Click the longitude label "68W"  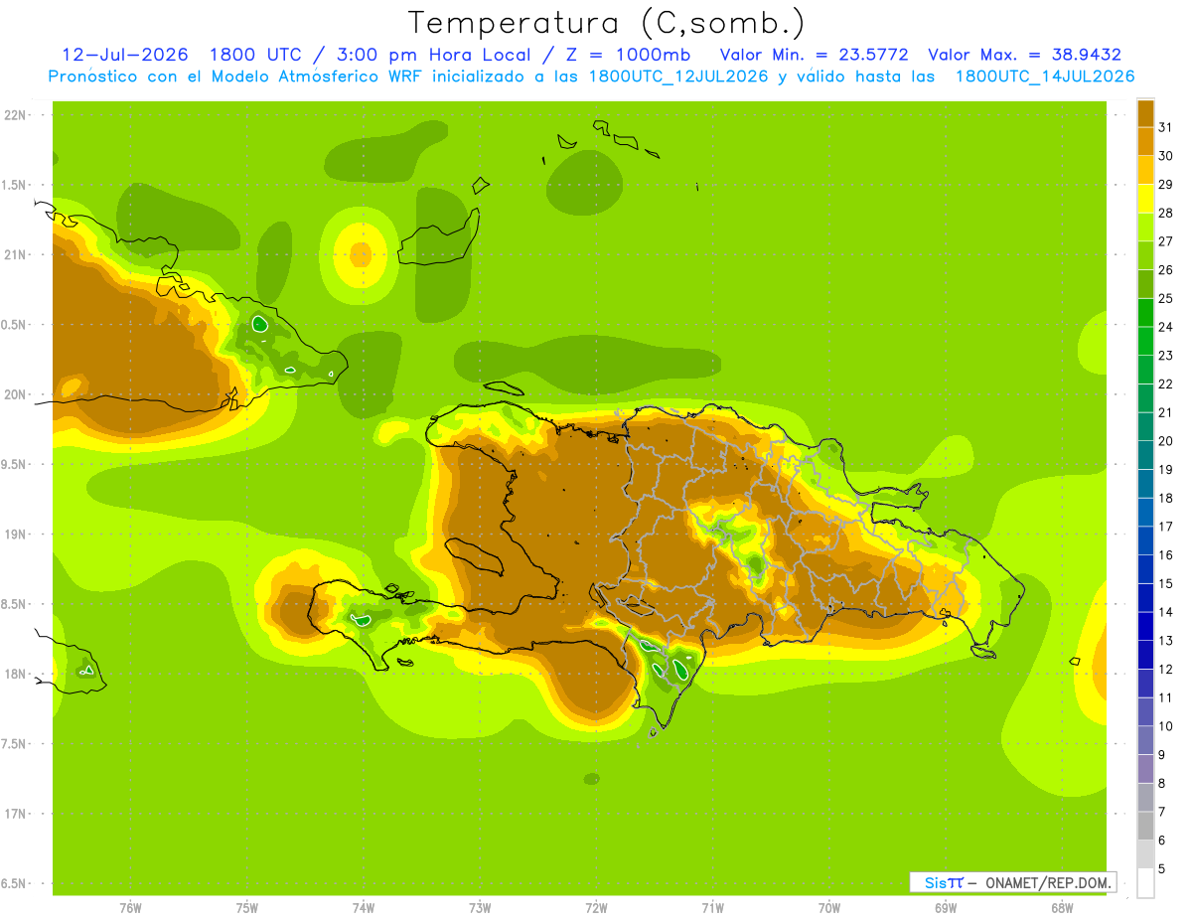[1062, 908]
